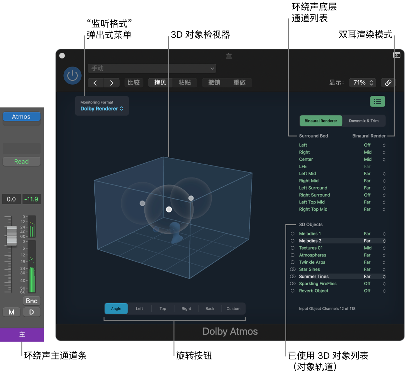Click the Bnc bounce button
The height and width of the screenshot is (374, 405).
(32, 301)
